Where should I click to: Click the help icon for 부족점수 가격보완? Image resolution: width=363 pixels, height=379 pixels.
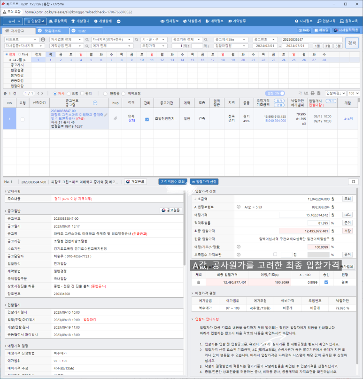pyautogui.click(x=239, y=255)
